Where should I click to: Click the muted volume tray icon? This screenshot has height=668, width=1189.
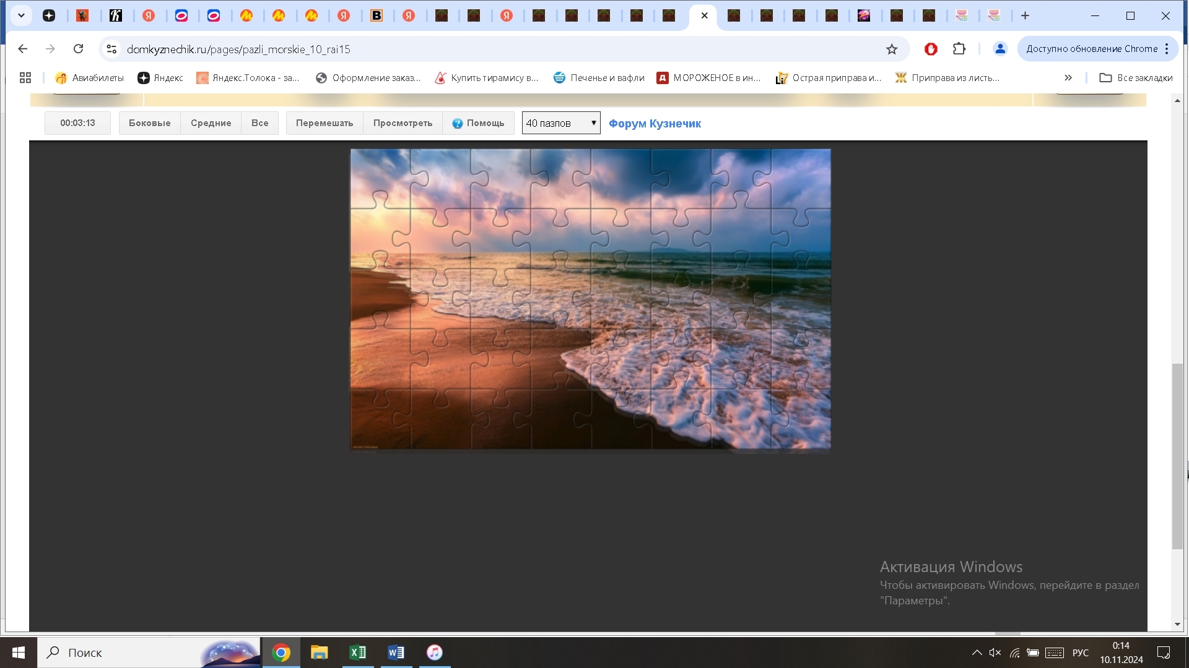coord(995,653)
